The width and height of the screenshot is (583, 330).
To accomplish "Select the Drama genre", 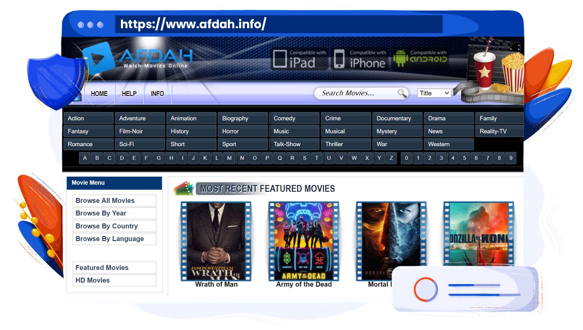I will click(x=449, y=118).
